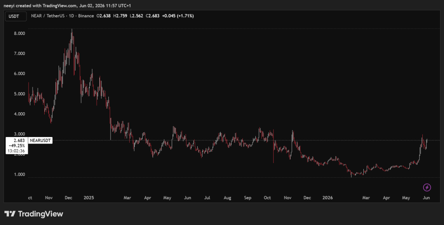
Task: Click the -49.25% change value
Action: click(17, 146)
